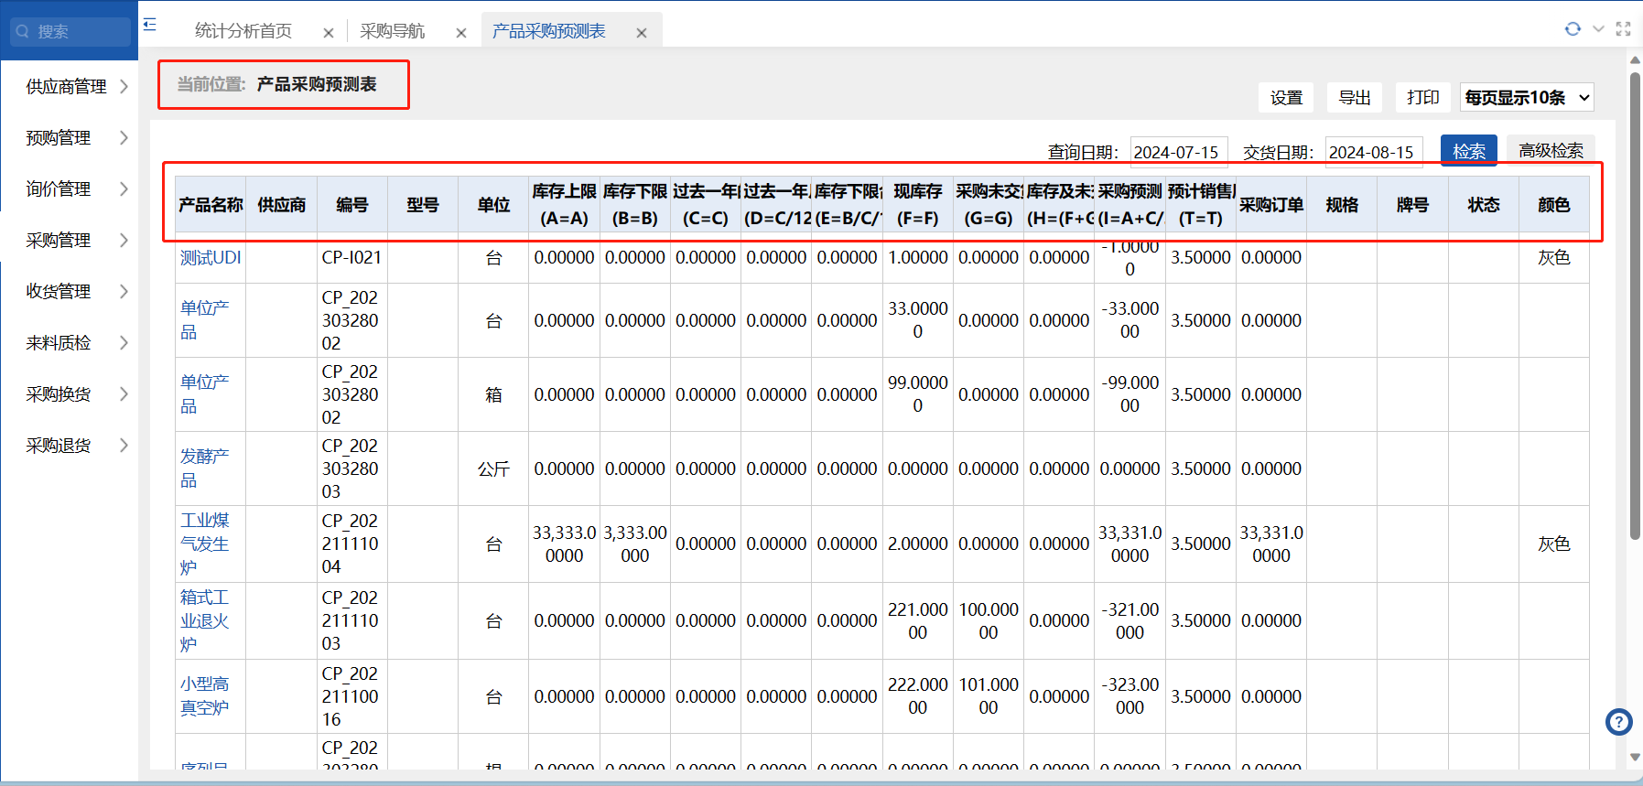The width and height of the screenshot is (1643, 786).
Task: Open the 小型高真空炉 product link
Action: click(205, 695)
